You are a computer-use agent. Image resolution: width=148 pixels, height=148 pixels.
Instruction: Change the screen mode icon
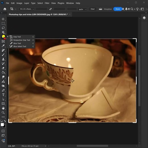tap(3, 135)
